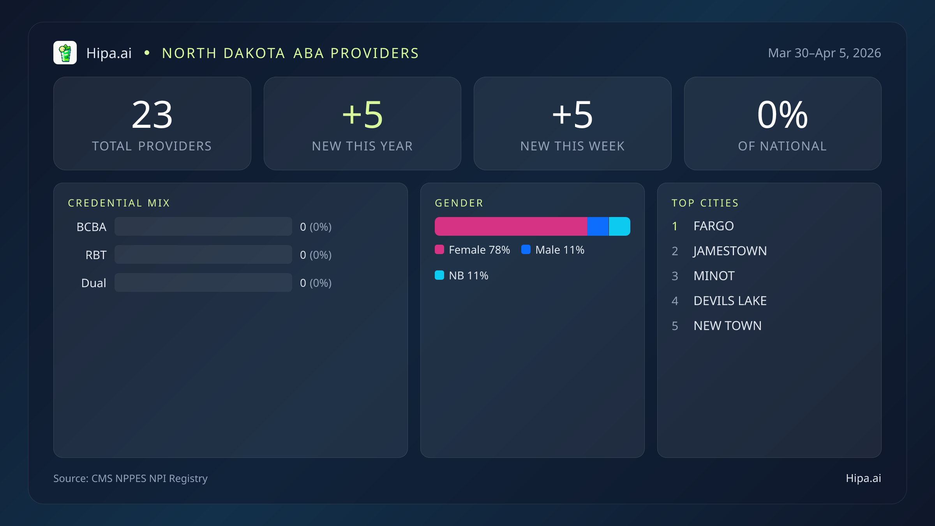This screenshot has width=935, height=526.
Task: Open the Total Providers stat card
Action: click(152, 124)
